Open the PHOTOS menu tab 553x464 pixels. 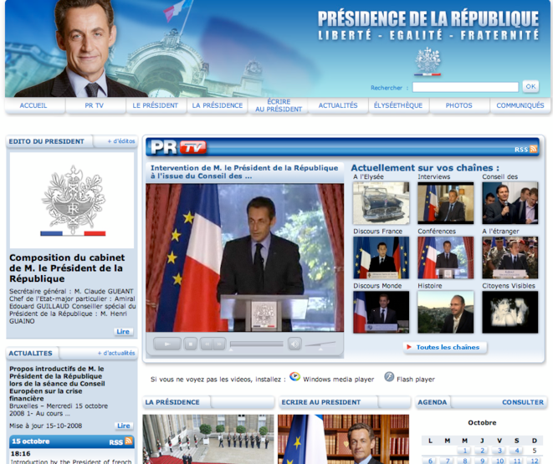[x=458, y=105]
